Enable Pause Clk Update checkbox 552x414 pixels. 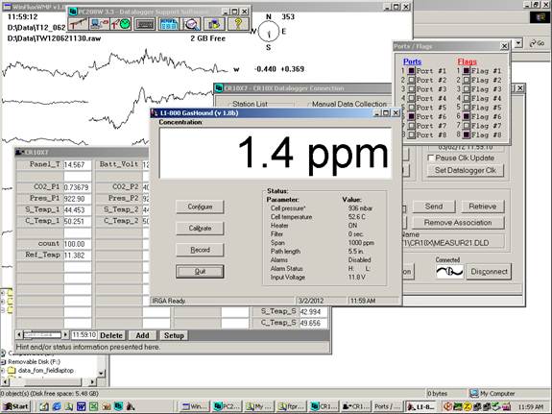[x=430, y=158]
